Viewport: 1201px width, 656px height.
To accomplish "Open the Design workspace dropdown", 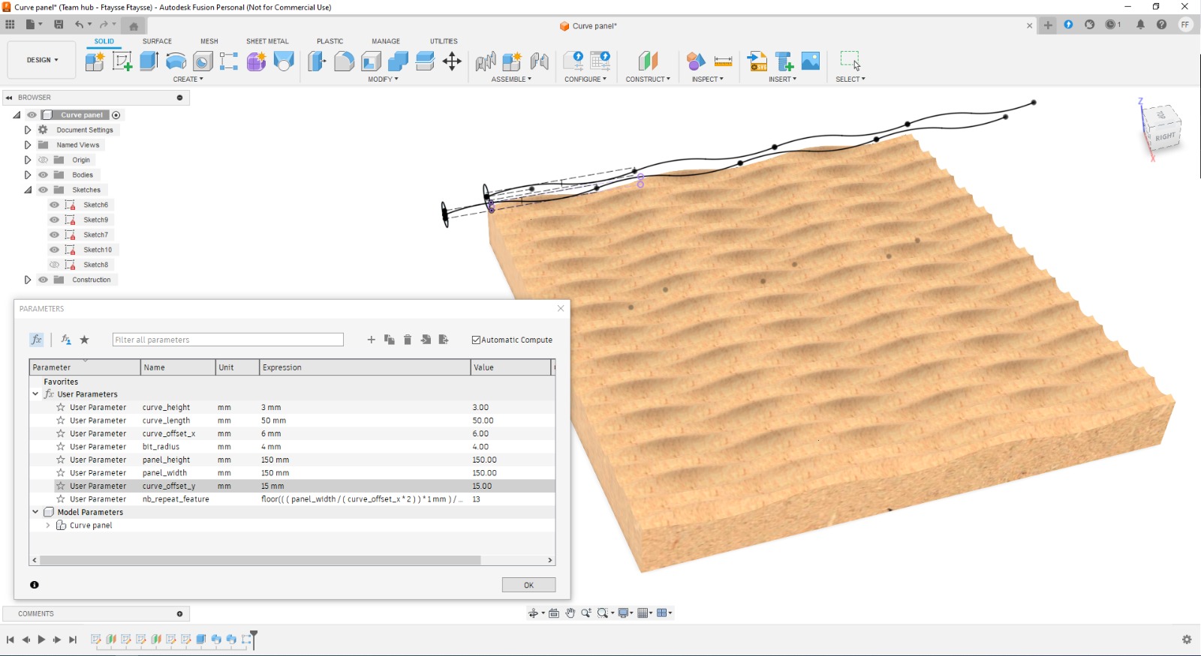I will [x=42, y=60].
